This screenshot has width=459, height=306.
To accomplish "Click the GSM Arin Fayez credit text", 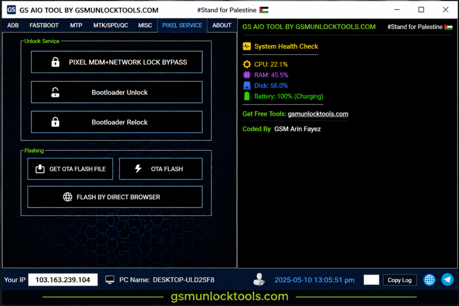I will 298,129.
